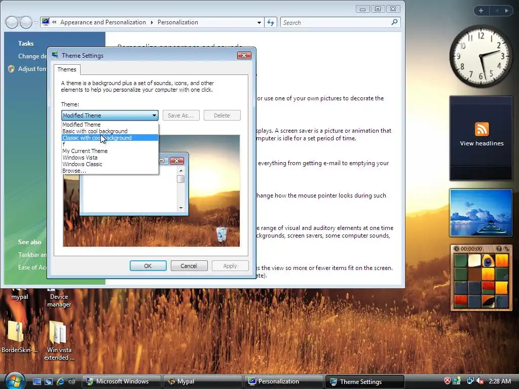
Task: Click the Theme combo box arrow
Action: (x=154, y=115)
